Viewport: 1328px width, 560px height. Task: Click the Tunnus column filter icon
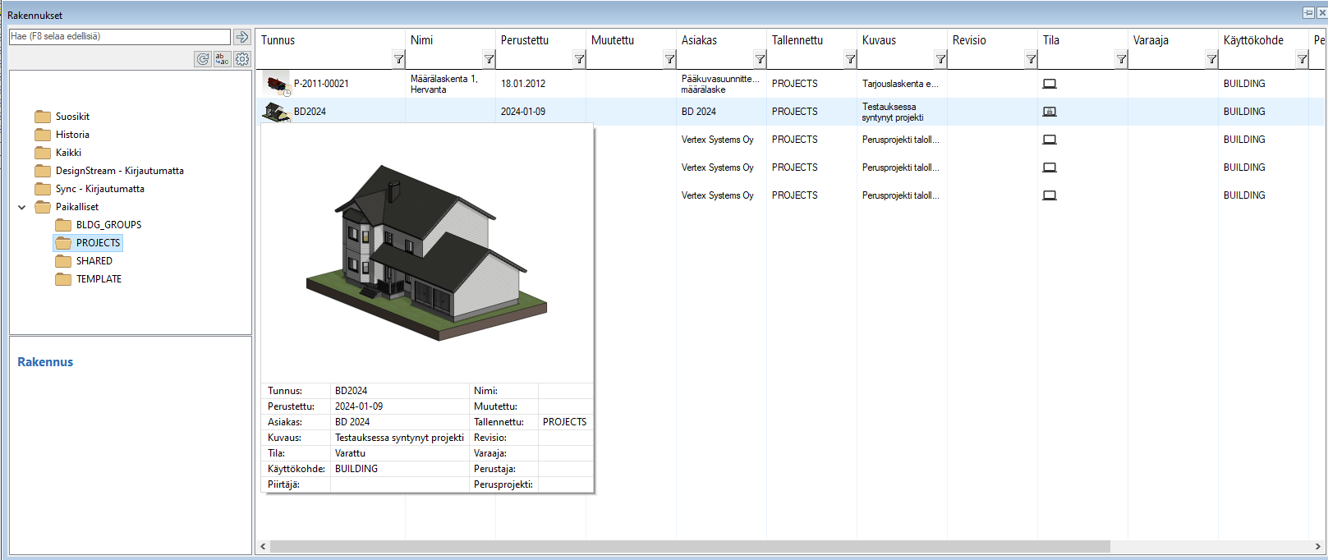[398, 59]
